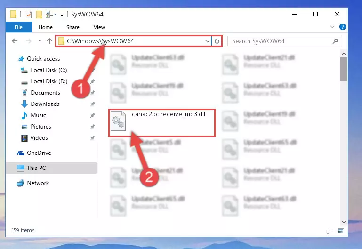This screenshot has height=249, width=362.
Task: Maximize the SysWOW64 window
Action: click(x=315, y=14)
